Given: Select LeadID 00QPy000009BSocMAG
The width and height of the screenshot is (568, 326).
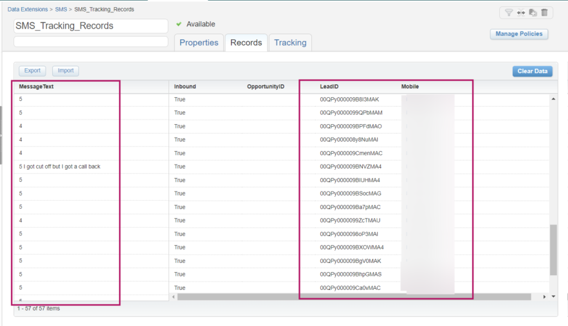Looking at the screenshot, I should click(351, 194).
